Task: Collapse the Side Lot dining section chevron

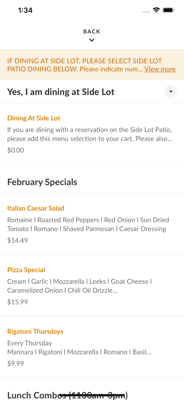Action: 171,91
